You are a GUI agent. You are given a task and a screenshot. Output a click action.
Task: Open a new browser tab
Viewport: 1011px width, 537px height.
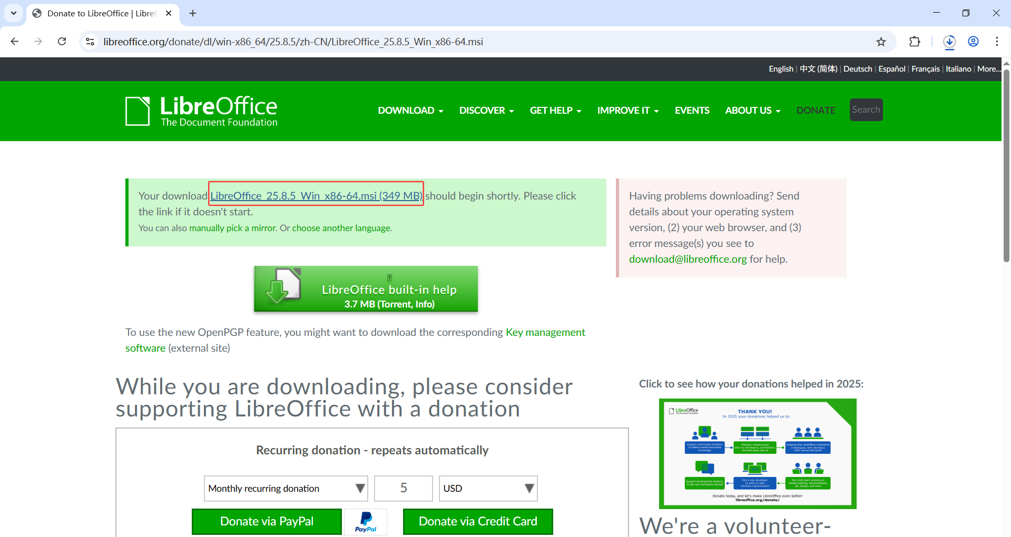click(193, 13)
